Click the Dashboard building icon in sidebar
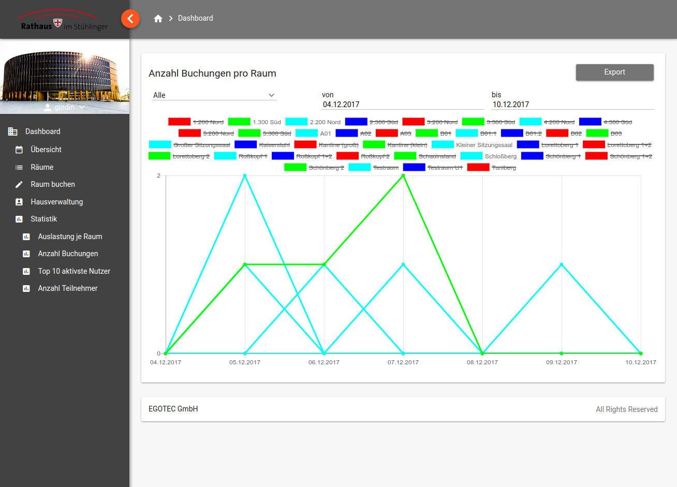 [13, 131]
